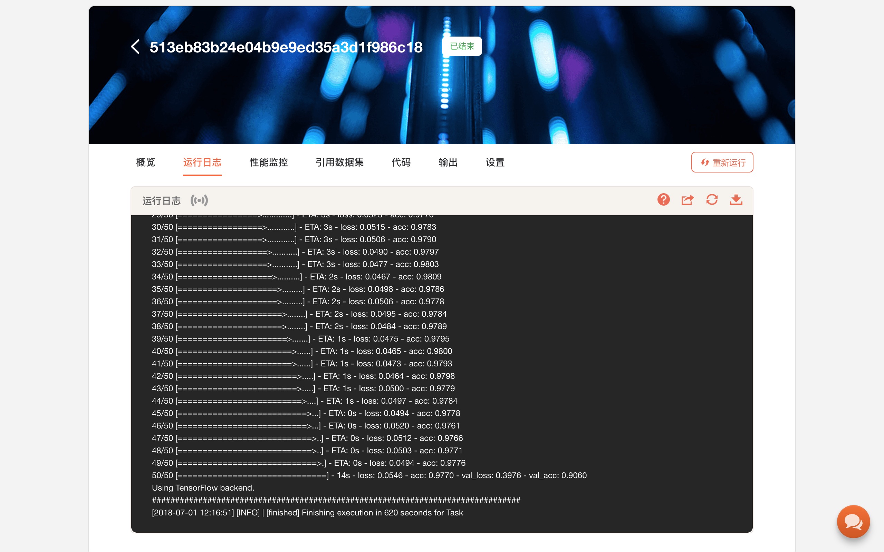
Task: Switch to the 概览 tab
Action: click(x=145, y=162)
